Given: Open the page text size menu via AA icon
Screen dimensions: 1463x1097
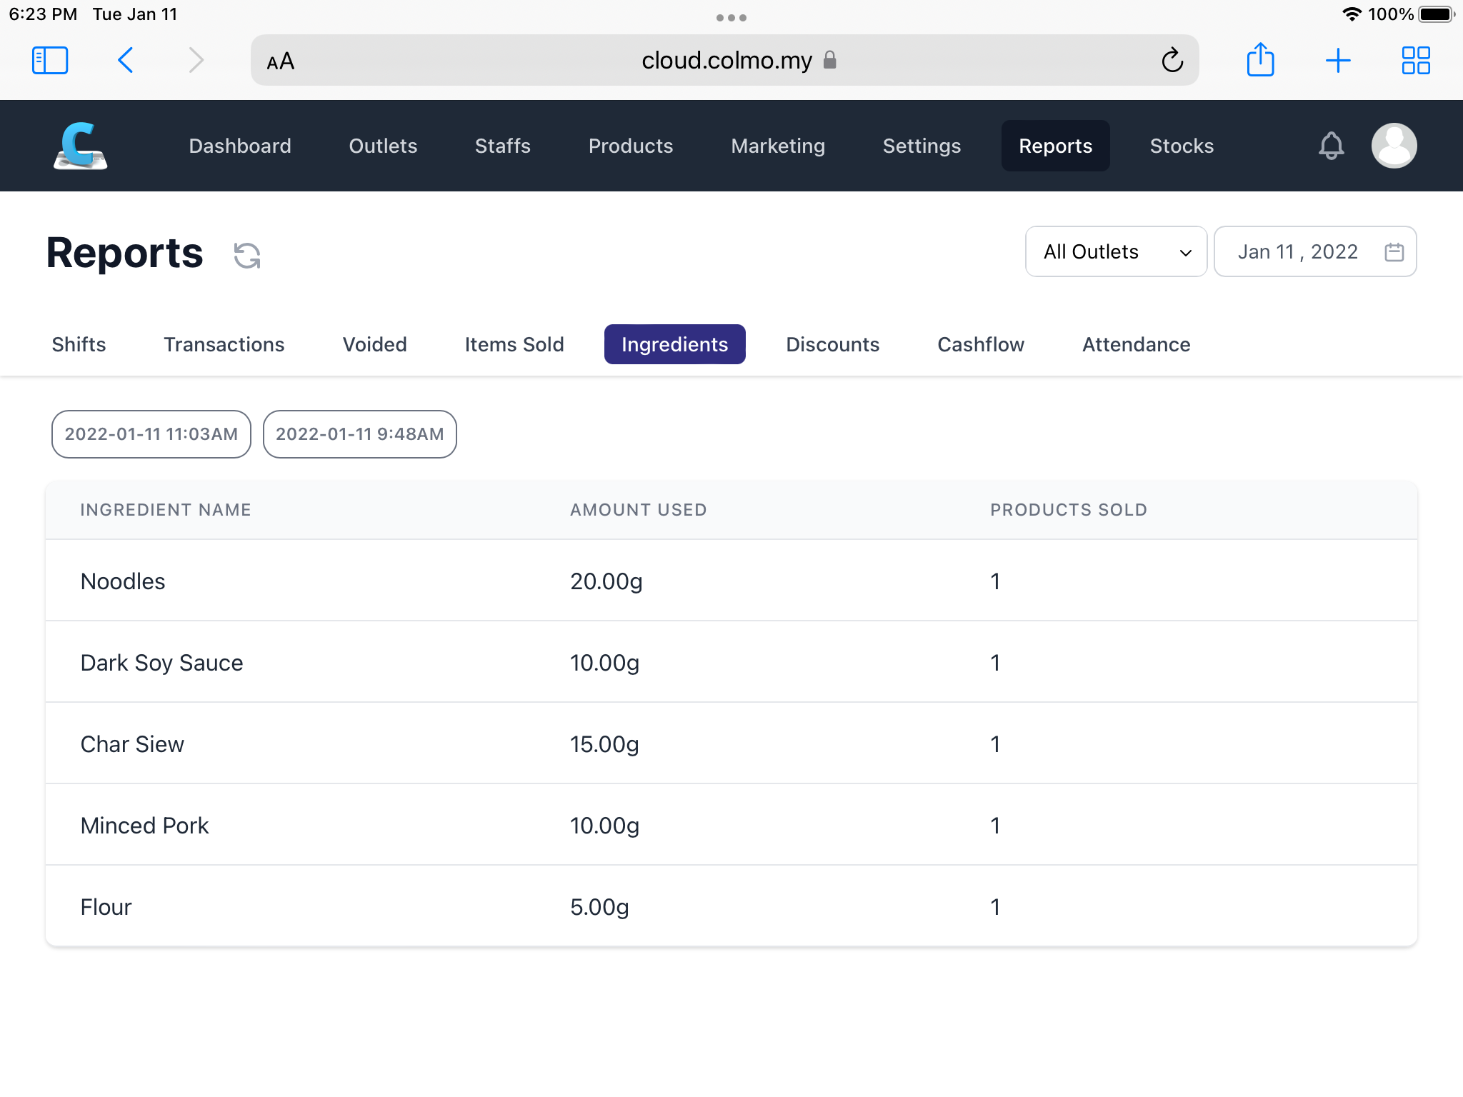Looking at the screenshot, I should [280, 61].
